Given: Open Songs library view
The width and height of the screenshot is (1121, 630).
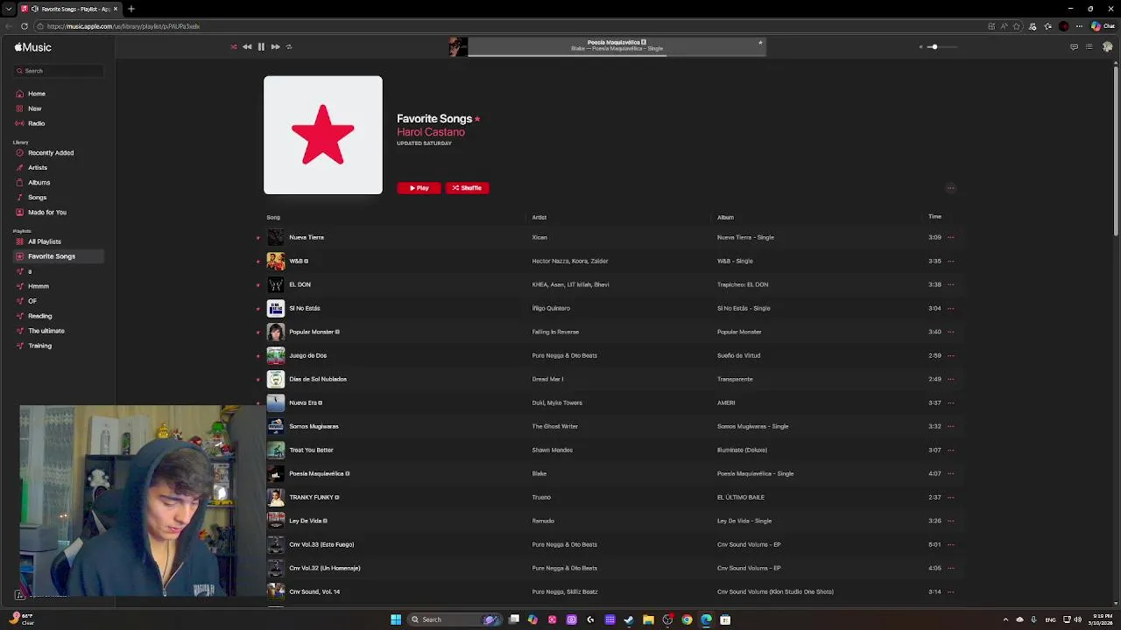Looking at the screenshot, I should coord(38,198).
